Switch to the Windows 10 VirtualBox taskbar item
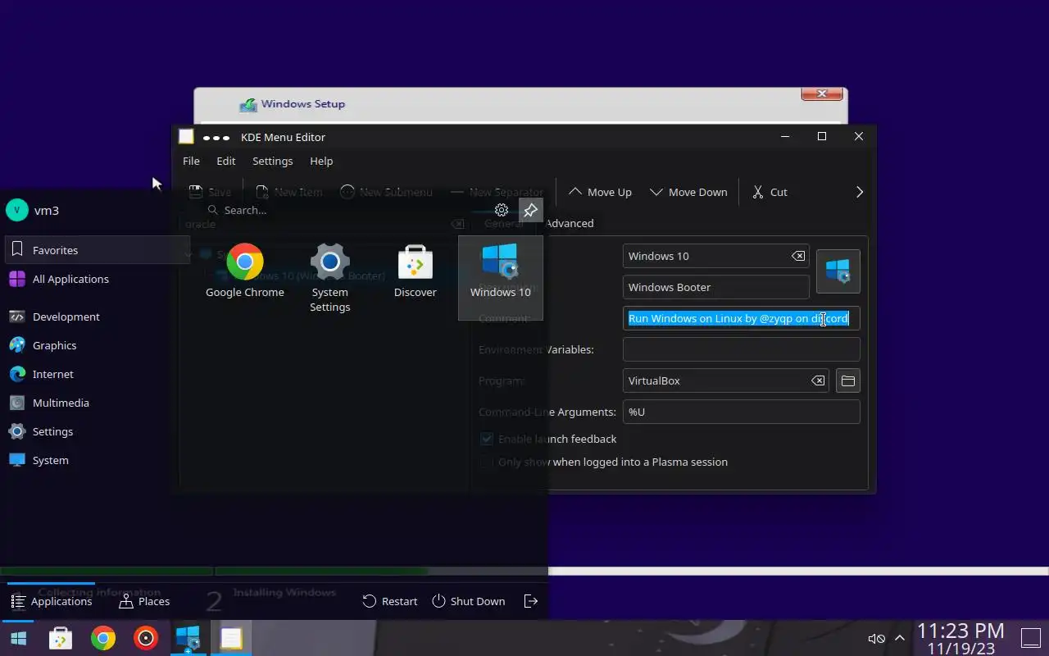The height and width of the screenshot is (656, 1049). (188, 638)
